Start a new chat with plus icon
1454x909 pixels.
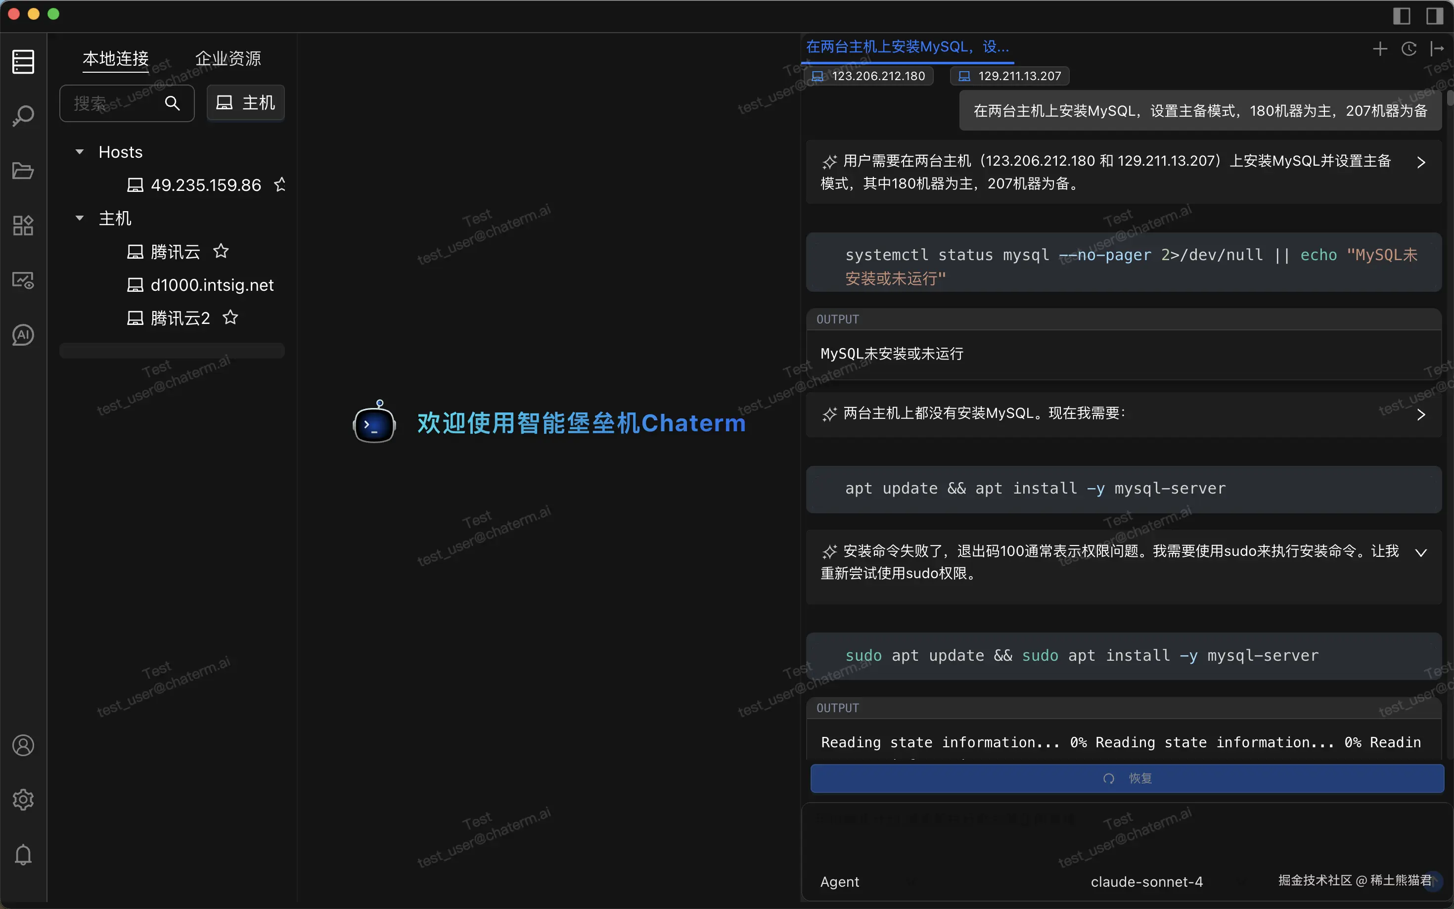(1380, 48)
